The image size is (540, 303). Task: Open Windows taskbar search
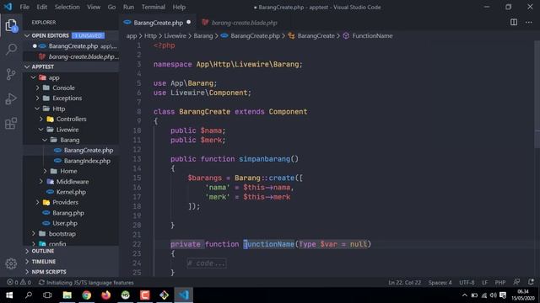click(29, 295)
